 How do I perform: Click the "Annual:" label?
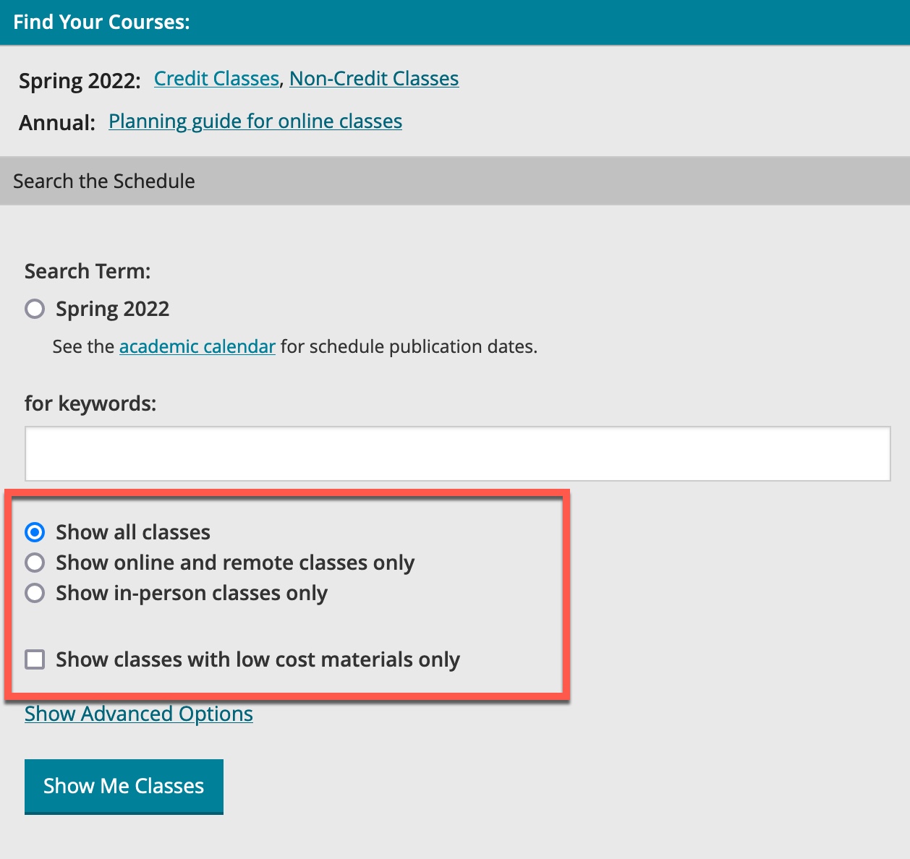point(56,121)
